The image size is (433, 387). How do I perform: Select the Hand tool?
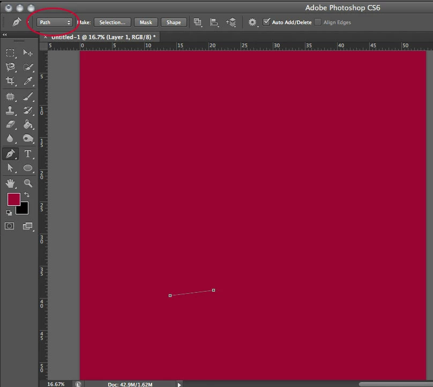(10, 183)
